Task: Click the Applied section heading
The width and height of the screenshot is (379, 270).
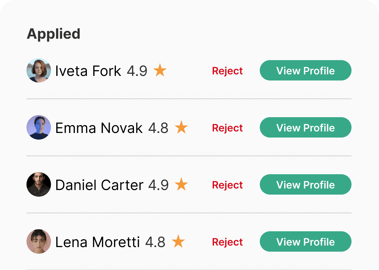Action: pos(53,34)
